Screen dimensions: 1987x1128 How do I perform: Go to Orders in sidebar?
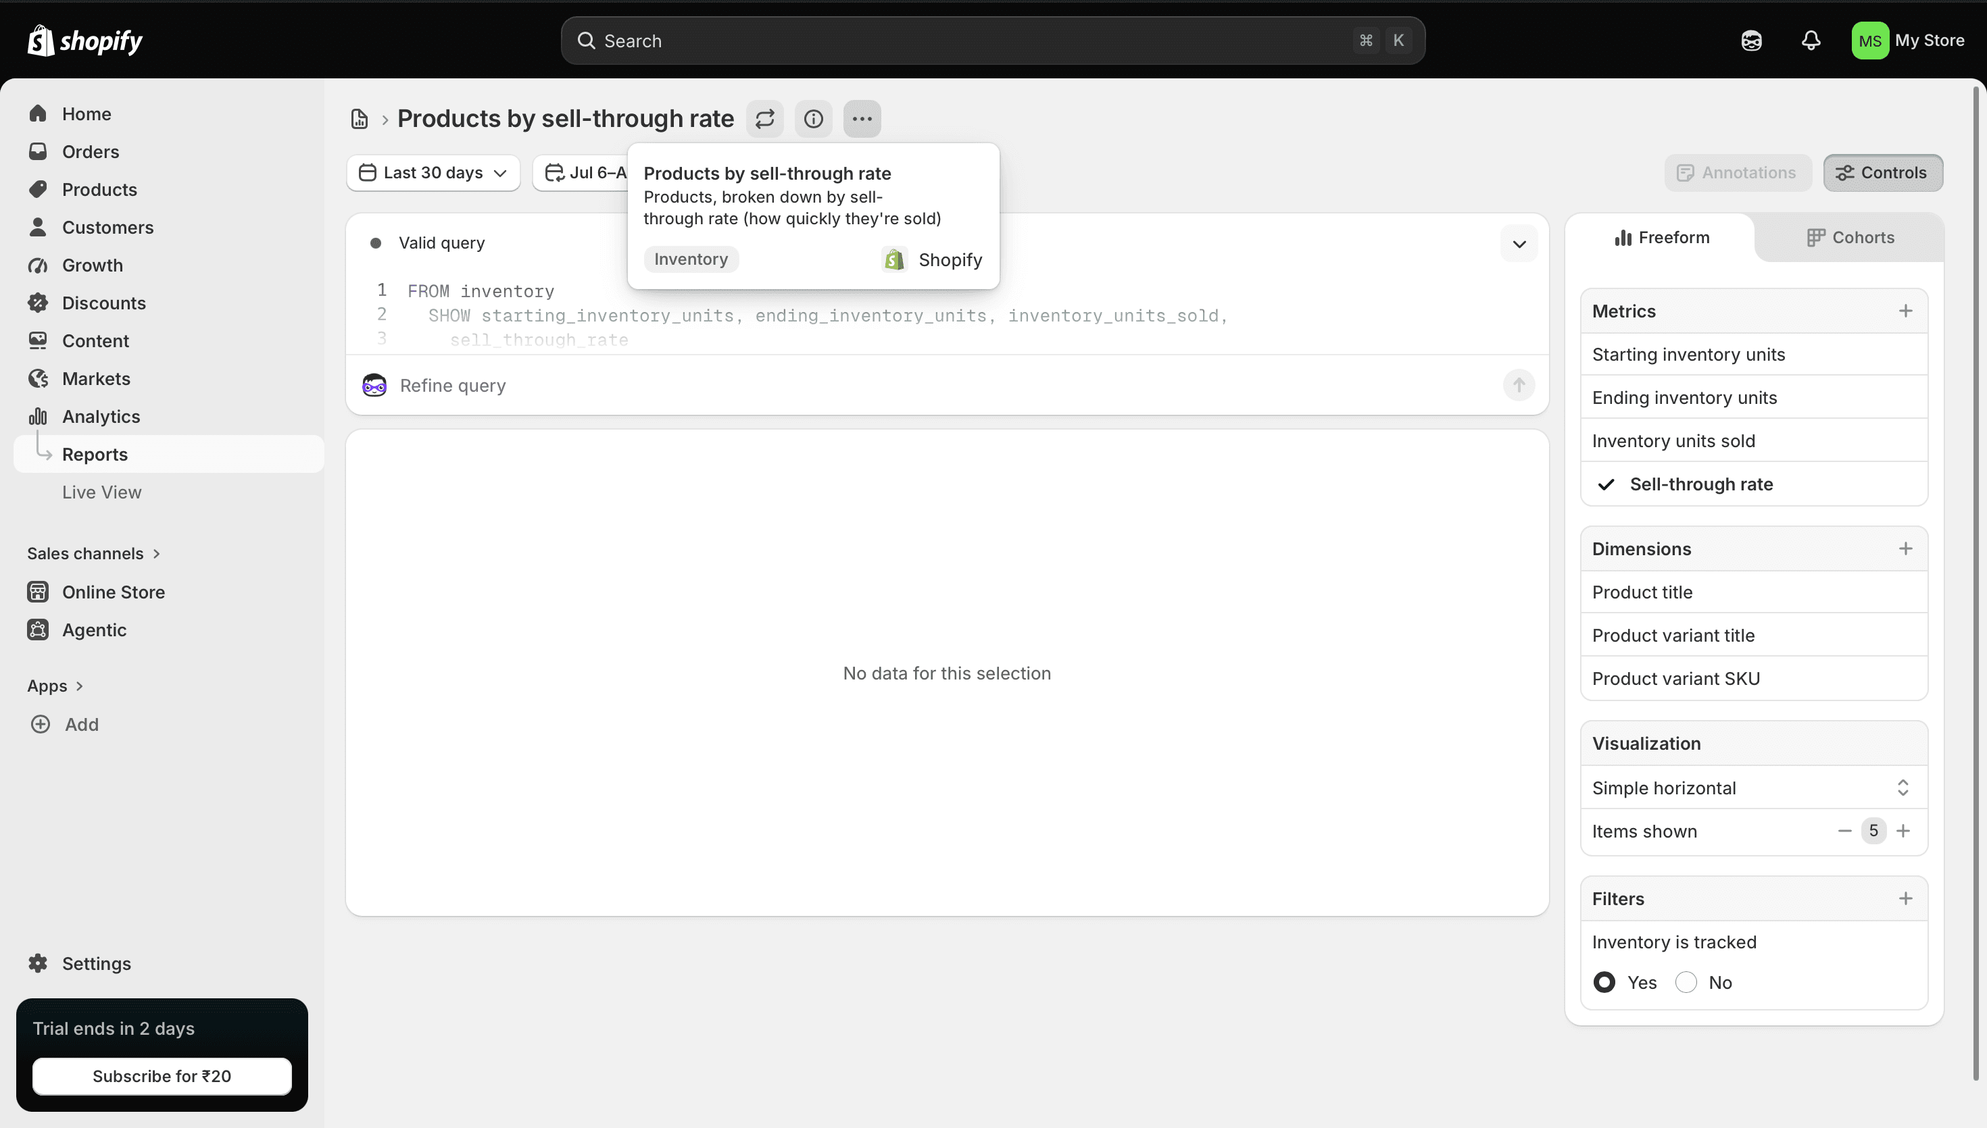tap(169, 152)
